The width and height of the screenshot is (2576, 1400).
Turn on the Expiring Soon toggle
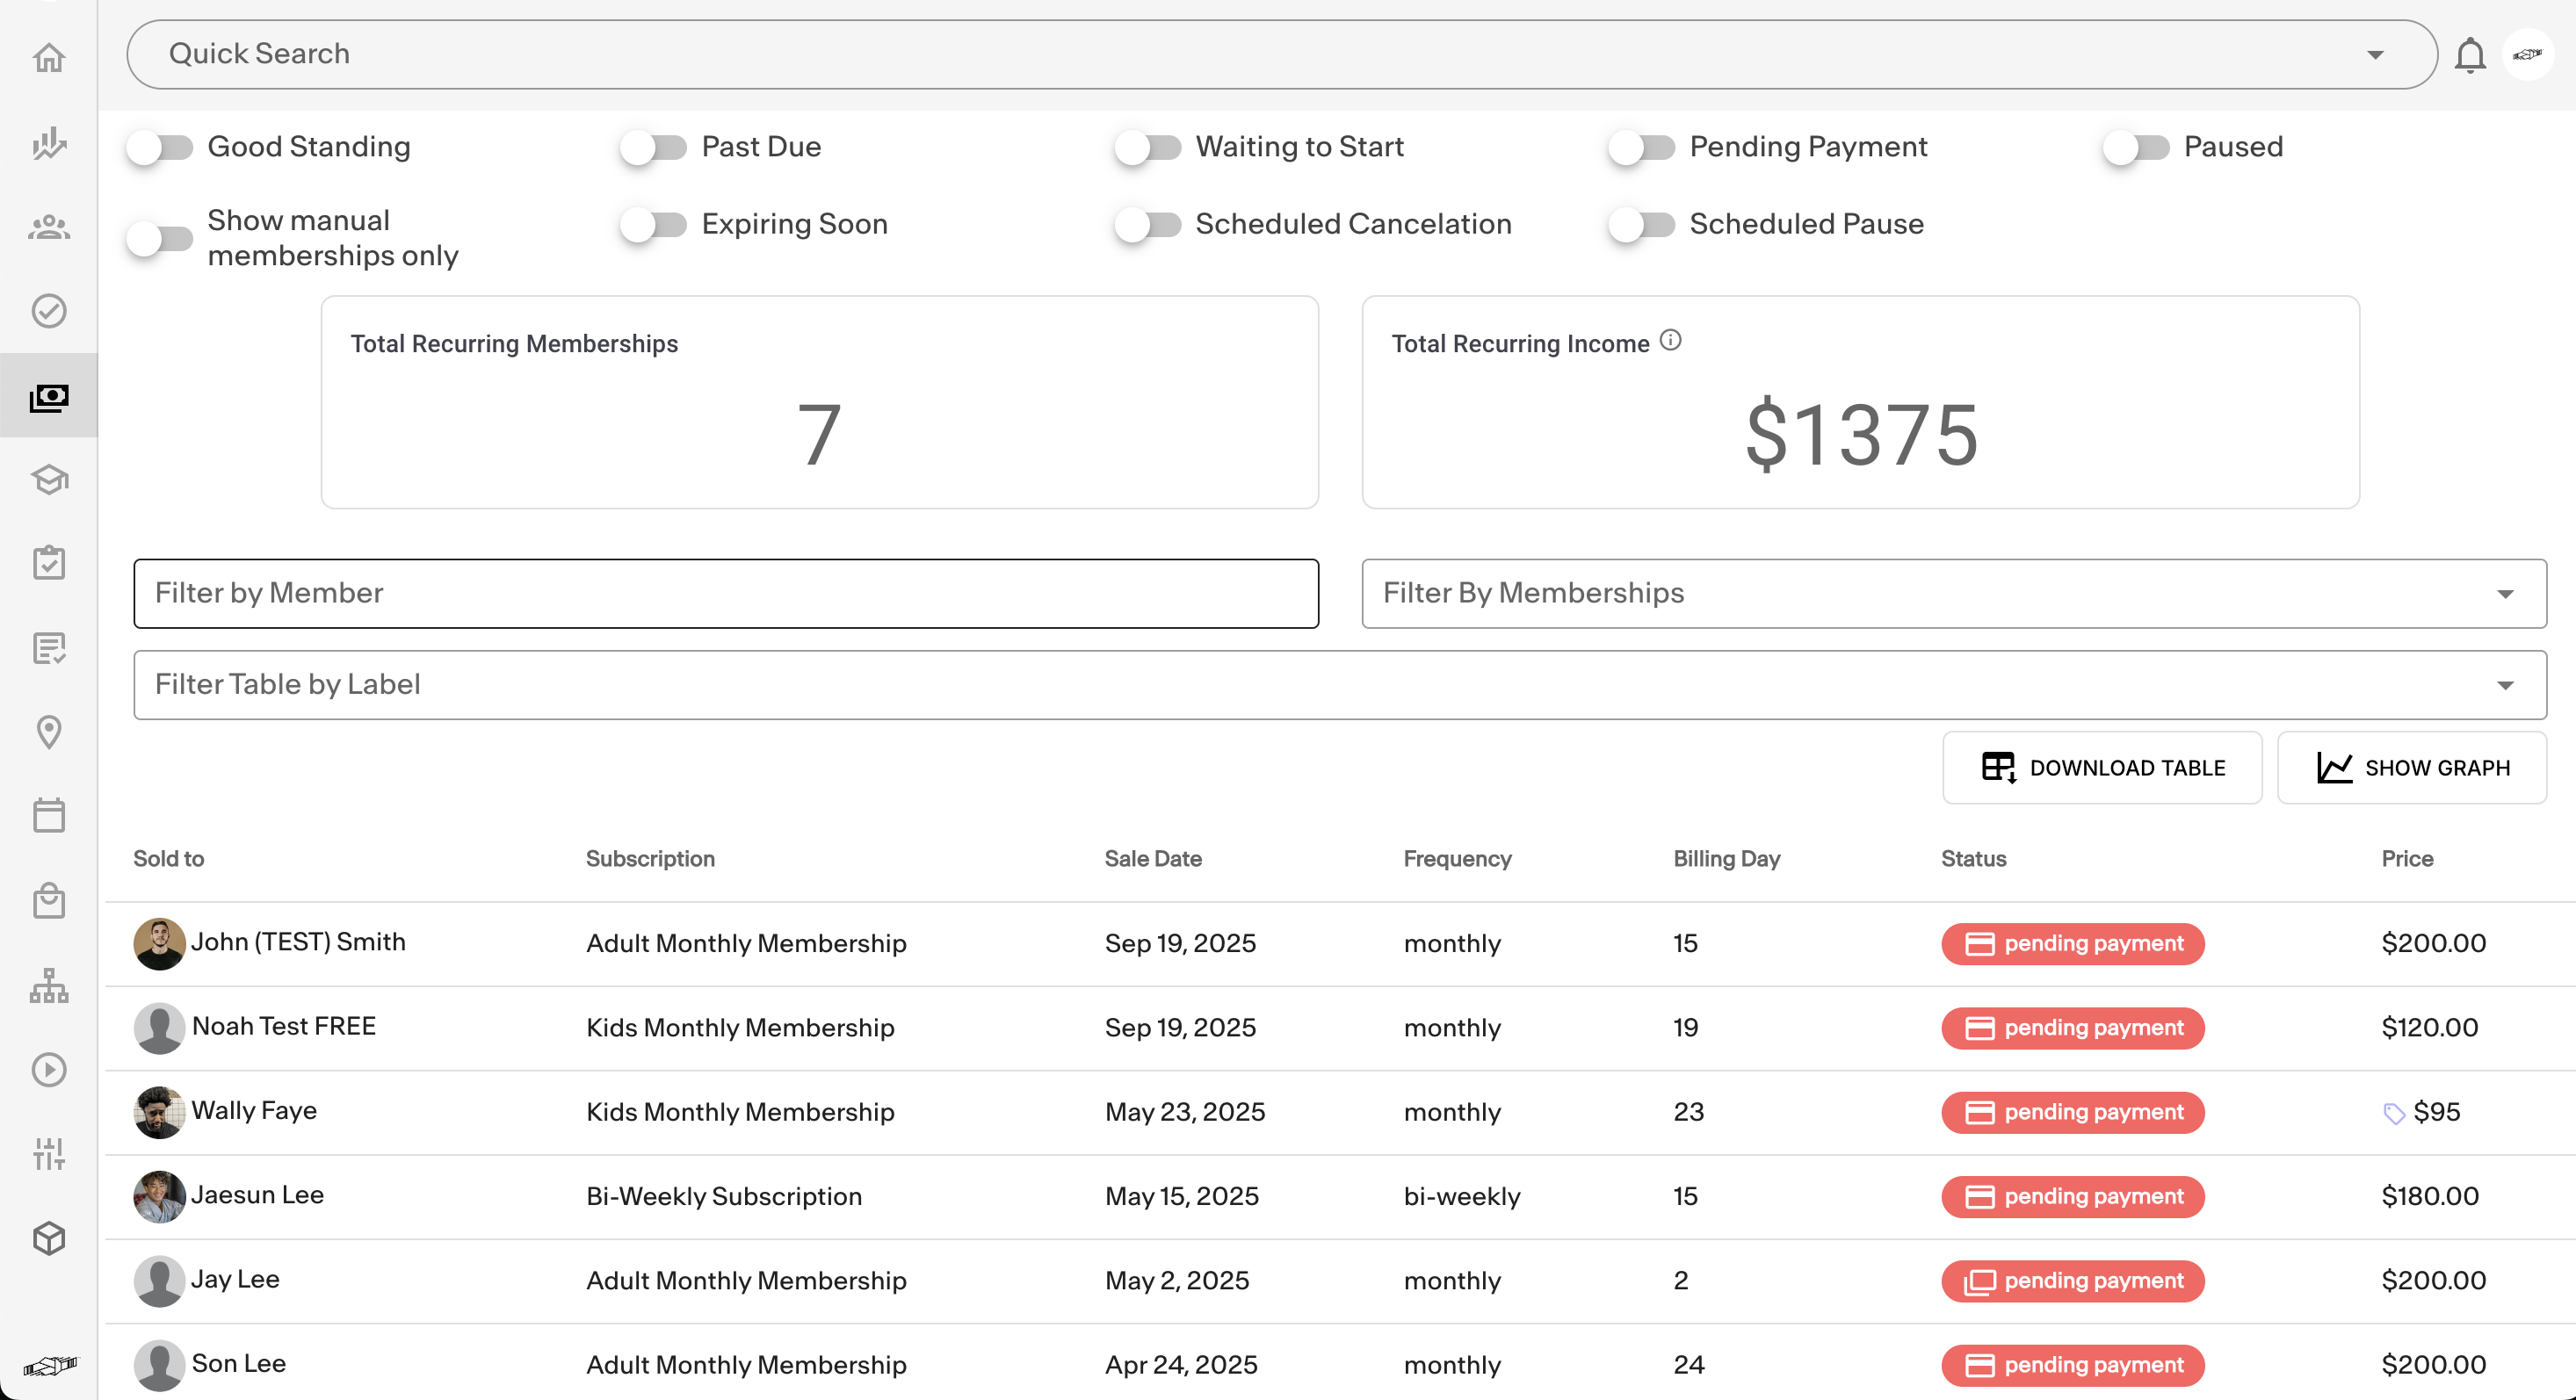654,225
